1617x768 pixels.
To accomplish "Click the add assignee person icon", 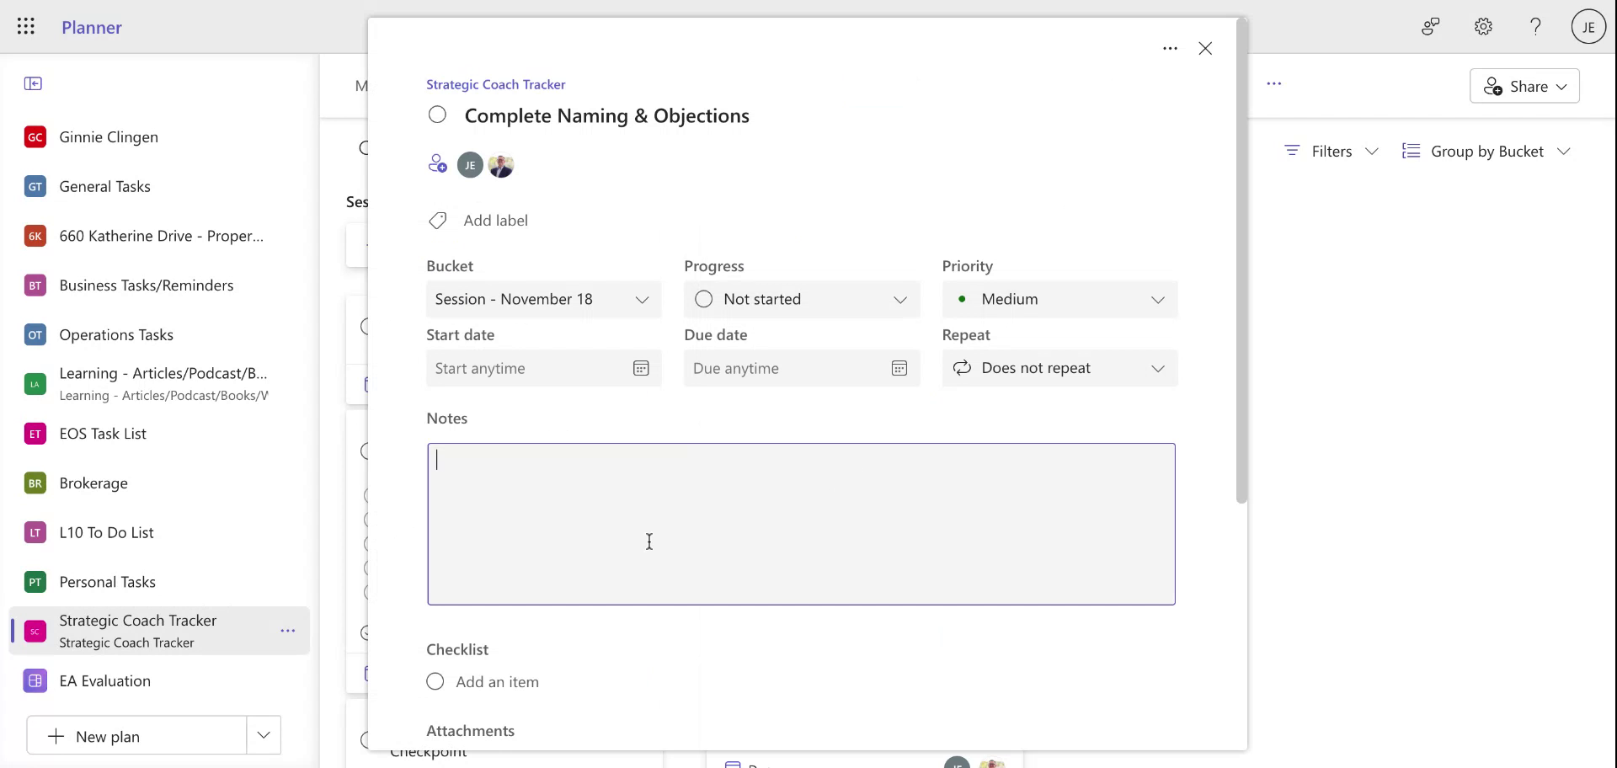I will tap(437, 163).
